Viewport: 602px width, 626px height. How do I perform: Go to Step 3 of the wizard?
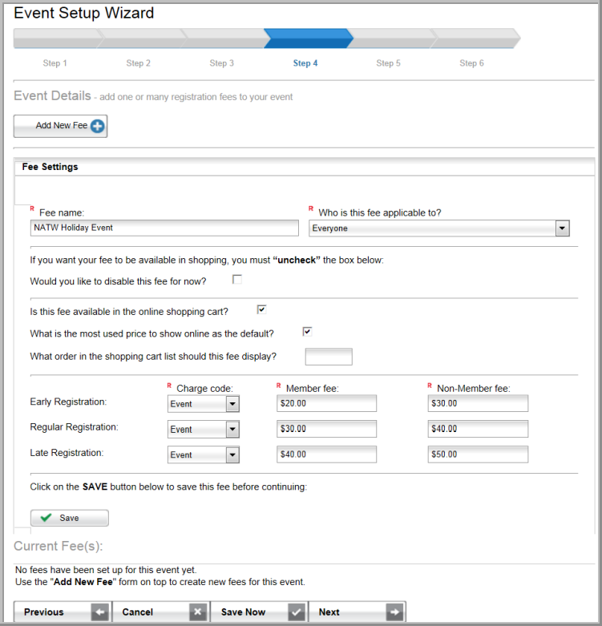222,63
